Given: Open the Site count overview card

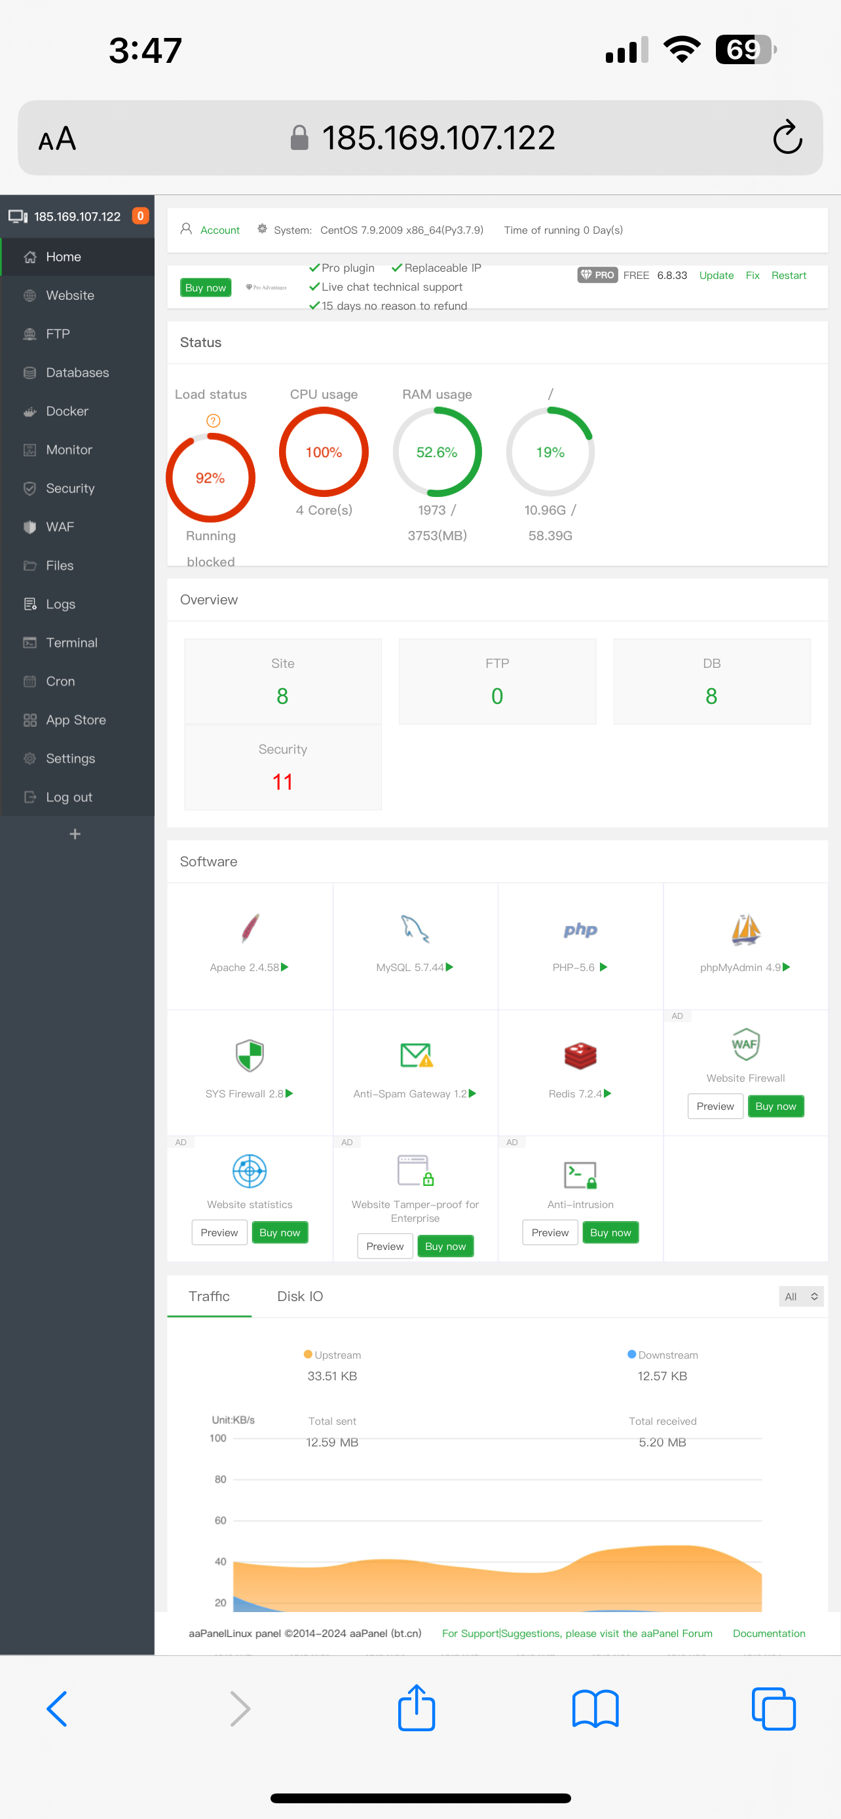Looking at the screenshot, I should point(283,682).
